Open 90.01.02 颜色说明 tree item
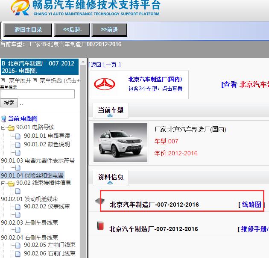This screenshot has height=258, width=269. click(x=47, y=144)
